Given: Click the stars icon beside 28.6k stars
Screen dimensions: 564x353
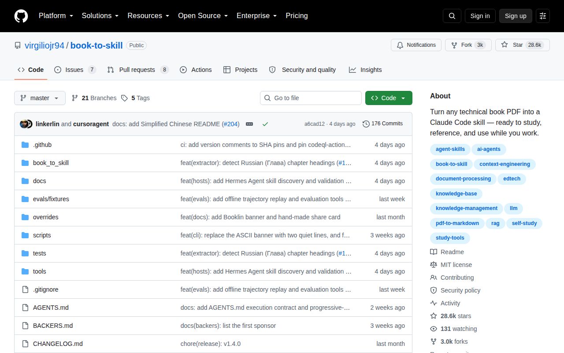Looking at the screenshot, I should 434,316.
